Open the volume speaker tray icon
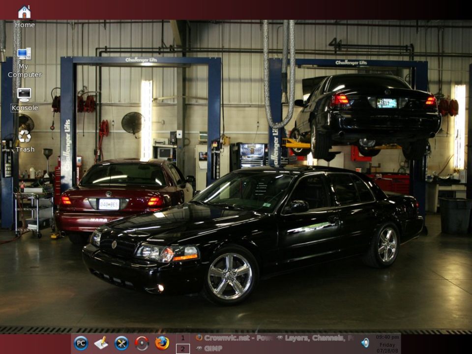 [x=365, y=343]
